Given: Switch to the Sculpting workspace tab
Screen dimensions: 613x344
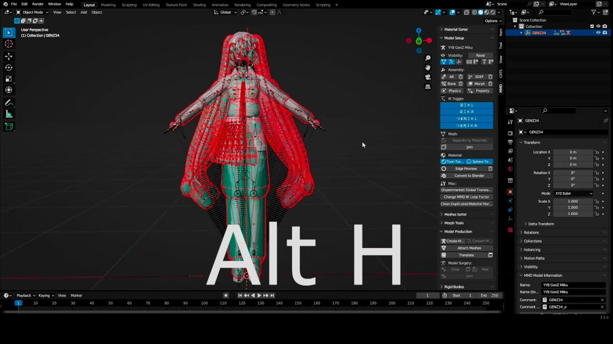Looking at the screenshot, I should coord(129,5).
